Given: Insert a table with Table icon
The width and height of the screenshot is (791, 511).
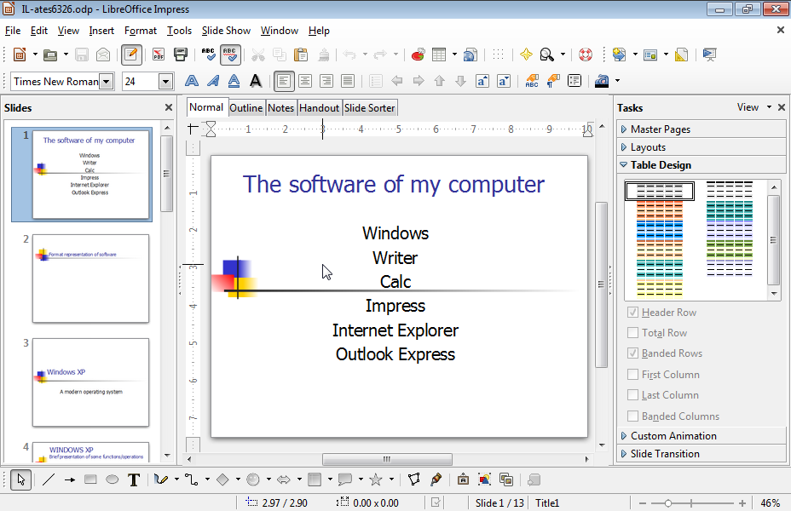Looking at the screenshot, I should tap(439, 55).
